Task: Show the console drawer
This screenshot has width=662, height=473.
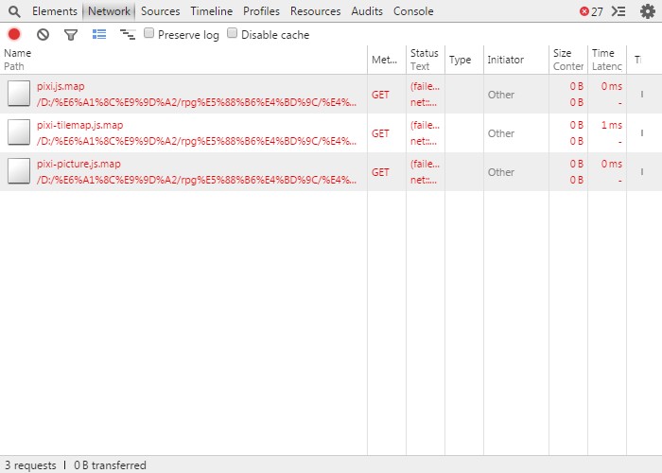Action: point(618,11)
